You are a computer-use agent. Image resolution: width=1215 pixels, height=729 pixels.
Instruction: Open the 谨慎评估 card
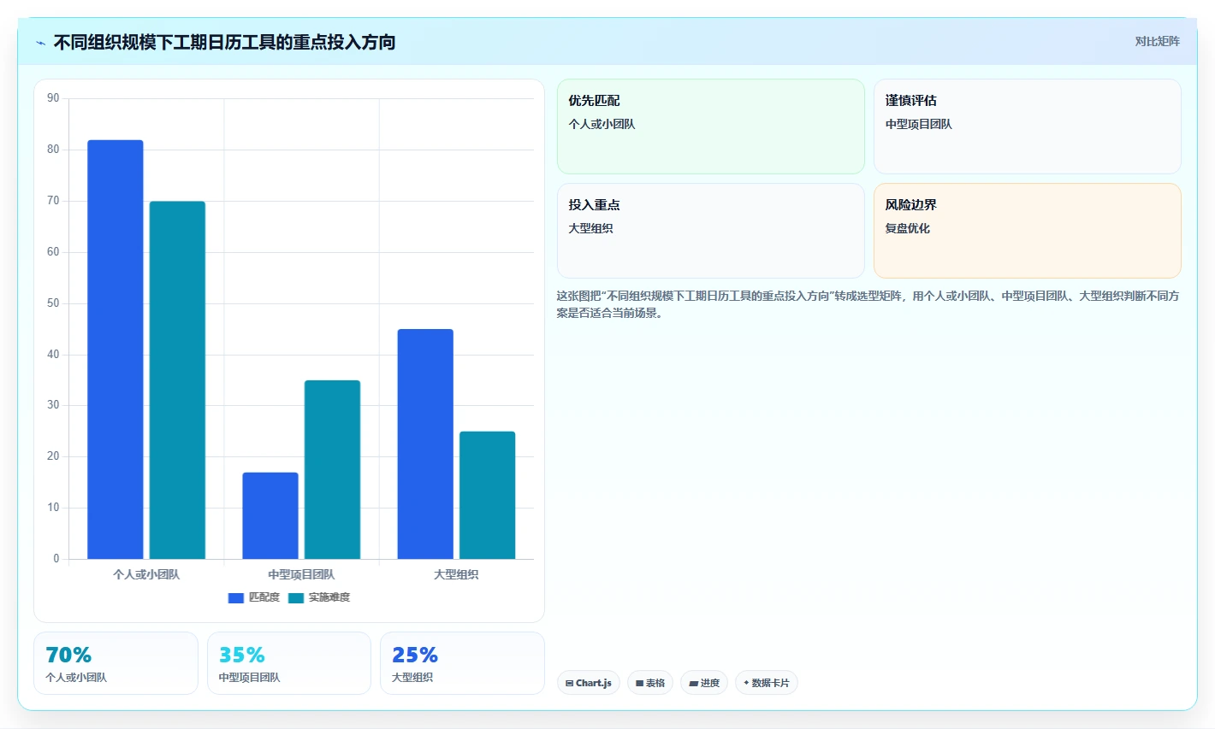click(x=1028, y=126)
